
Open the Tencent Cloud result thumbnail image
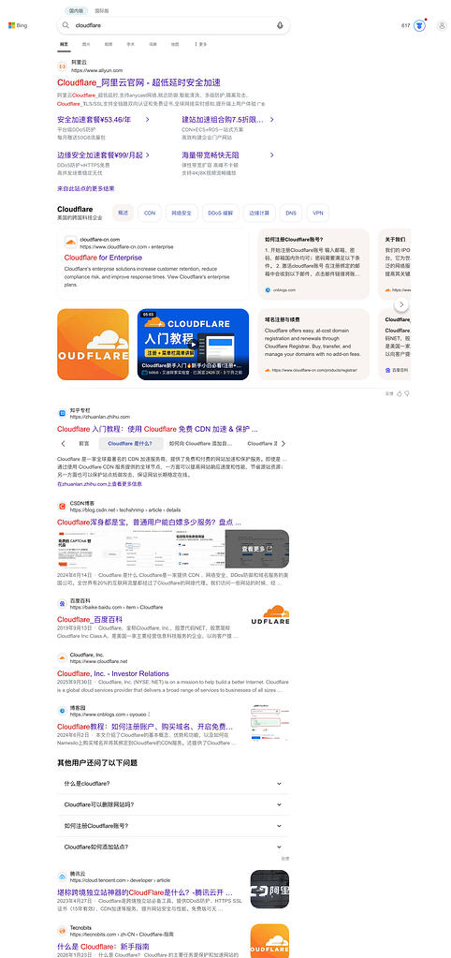269,889
